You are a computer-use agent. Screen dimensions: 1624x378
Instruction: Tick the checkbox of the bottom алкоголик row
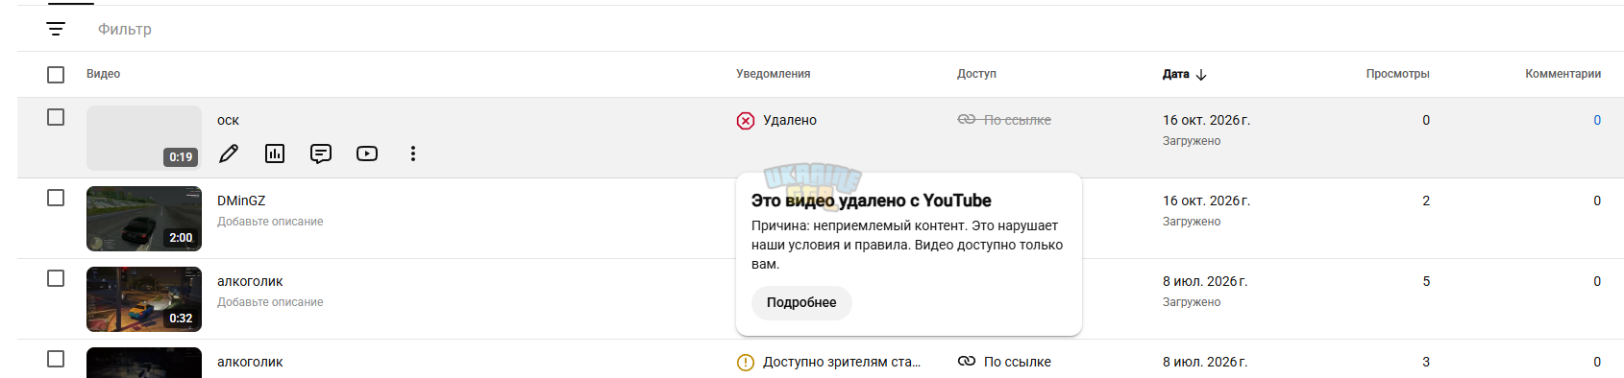coord(56,359)
